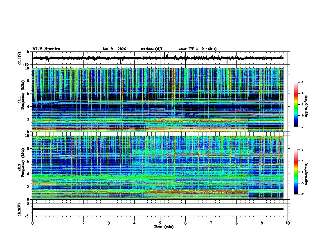324x250 pixels.
Task: Click the time axis tick label "9"
Action: [262, 223]
